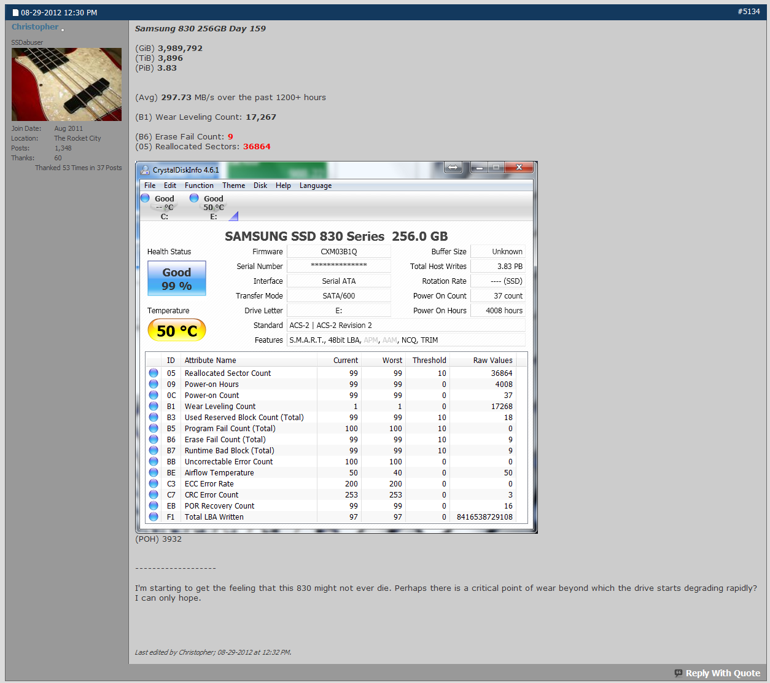The width and height of the screenshot is (770, 683).
Task: Click the status orb for Airflow Temperature
Action: pyautogui.click(x=154, y=472)
